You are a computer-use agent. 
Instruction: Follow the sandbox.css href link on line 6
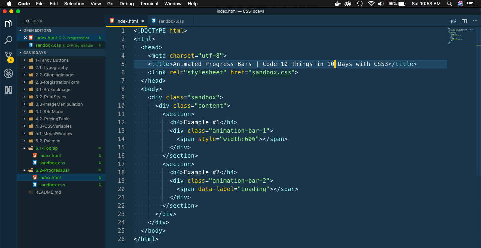[271, 72]
